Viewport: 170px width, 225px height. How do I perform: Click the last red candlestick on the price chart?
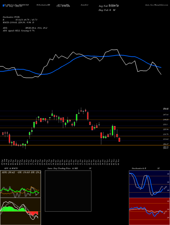119,140
